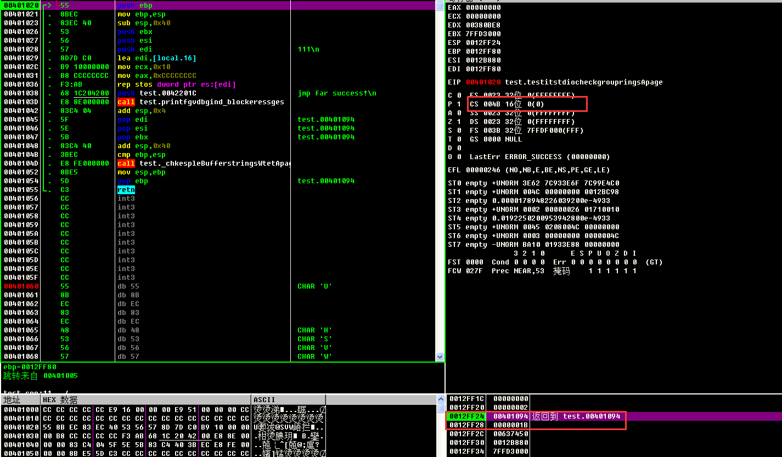Click the "jmp far success!\n" comment
The image size is (782, 457).
[337, 93]
